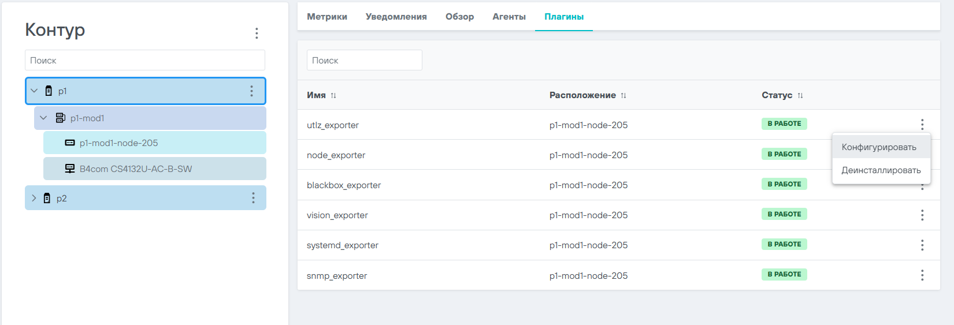
Task: Collapse the p1 tree node
Action: tap(34, 91)
